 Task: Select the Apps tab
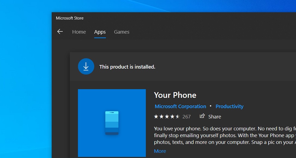(x=100, y=32)
